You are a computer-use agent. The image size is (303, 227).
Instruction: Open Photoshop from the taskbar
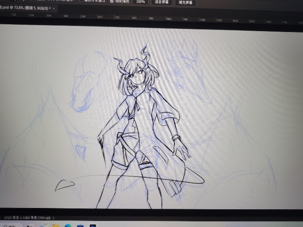point(93,225)
